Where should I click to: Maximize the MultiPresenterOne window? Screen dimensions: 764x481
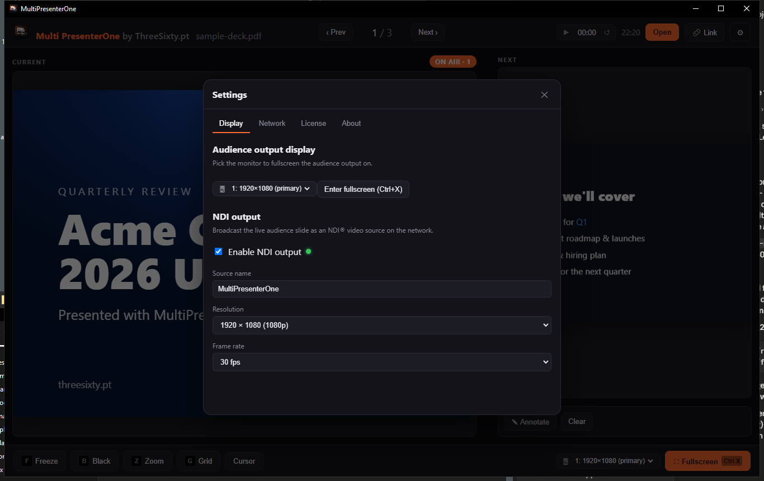pos(721,8)
